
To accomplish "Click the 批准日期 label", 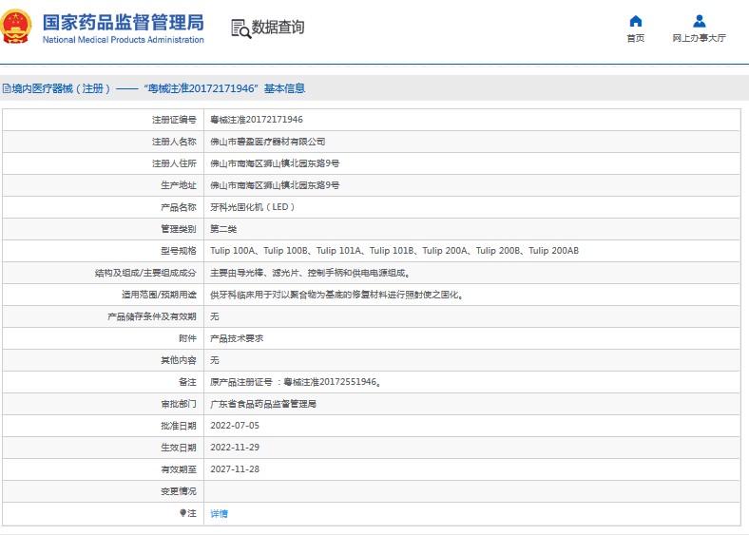I will (179, 426).
